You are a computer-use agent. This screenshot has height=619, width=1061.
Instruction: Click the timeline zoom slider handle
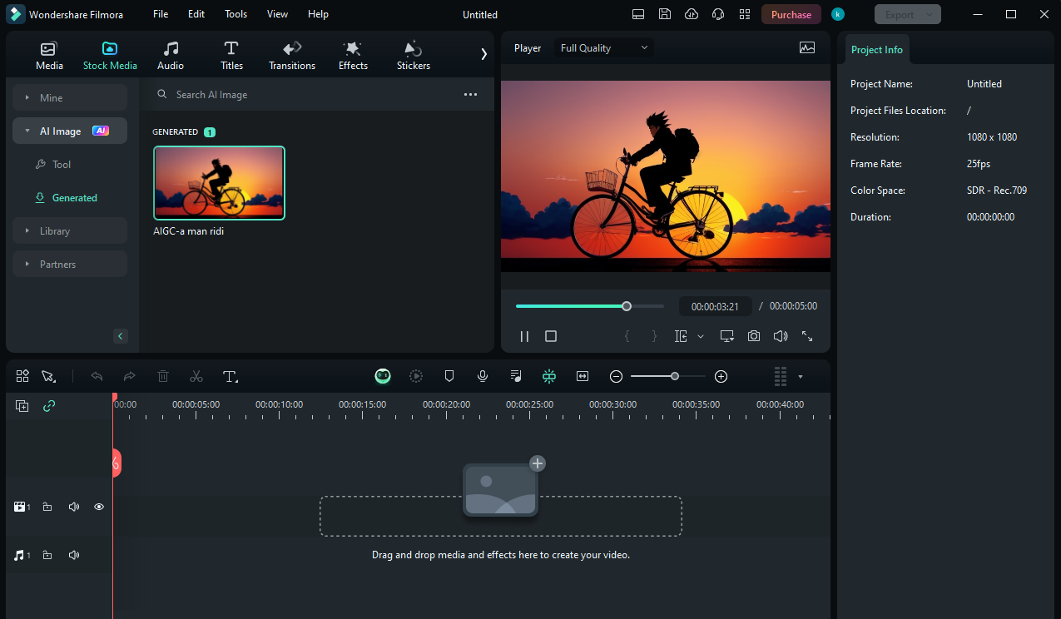pyautogui.click(x=675, y=376)
